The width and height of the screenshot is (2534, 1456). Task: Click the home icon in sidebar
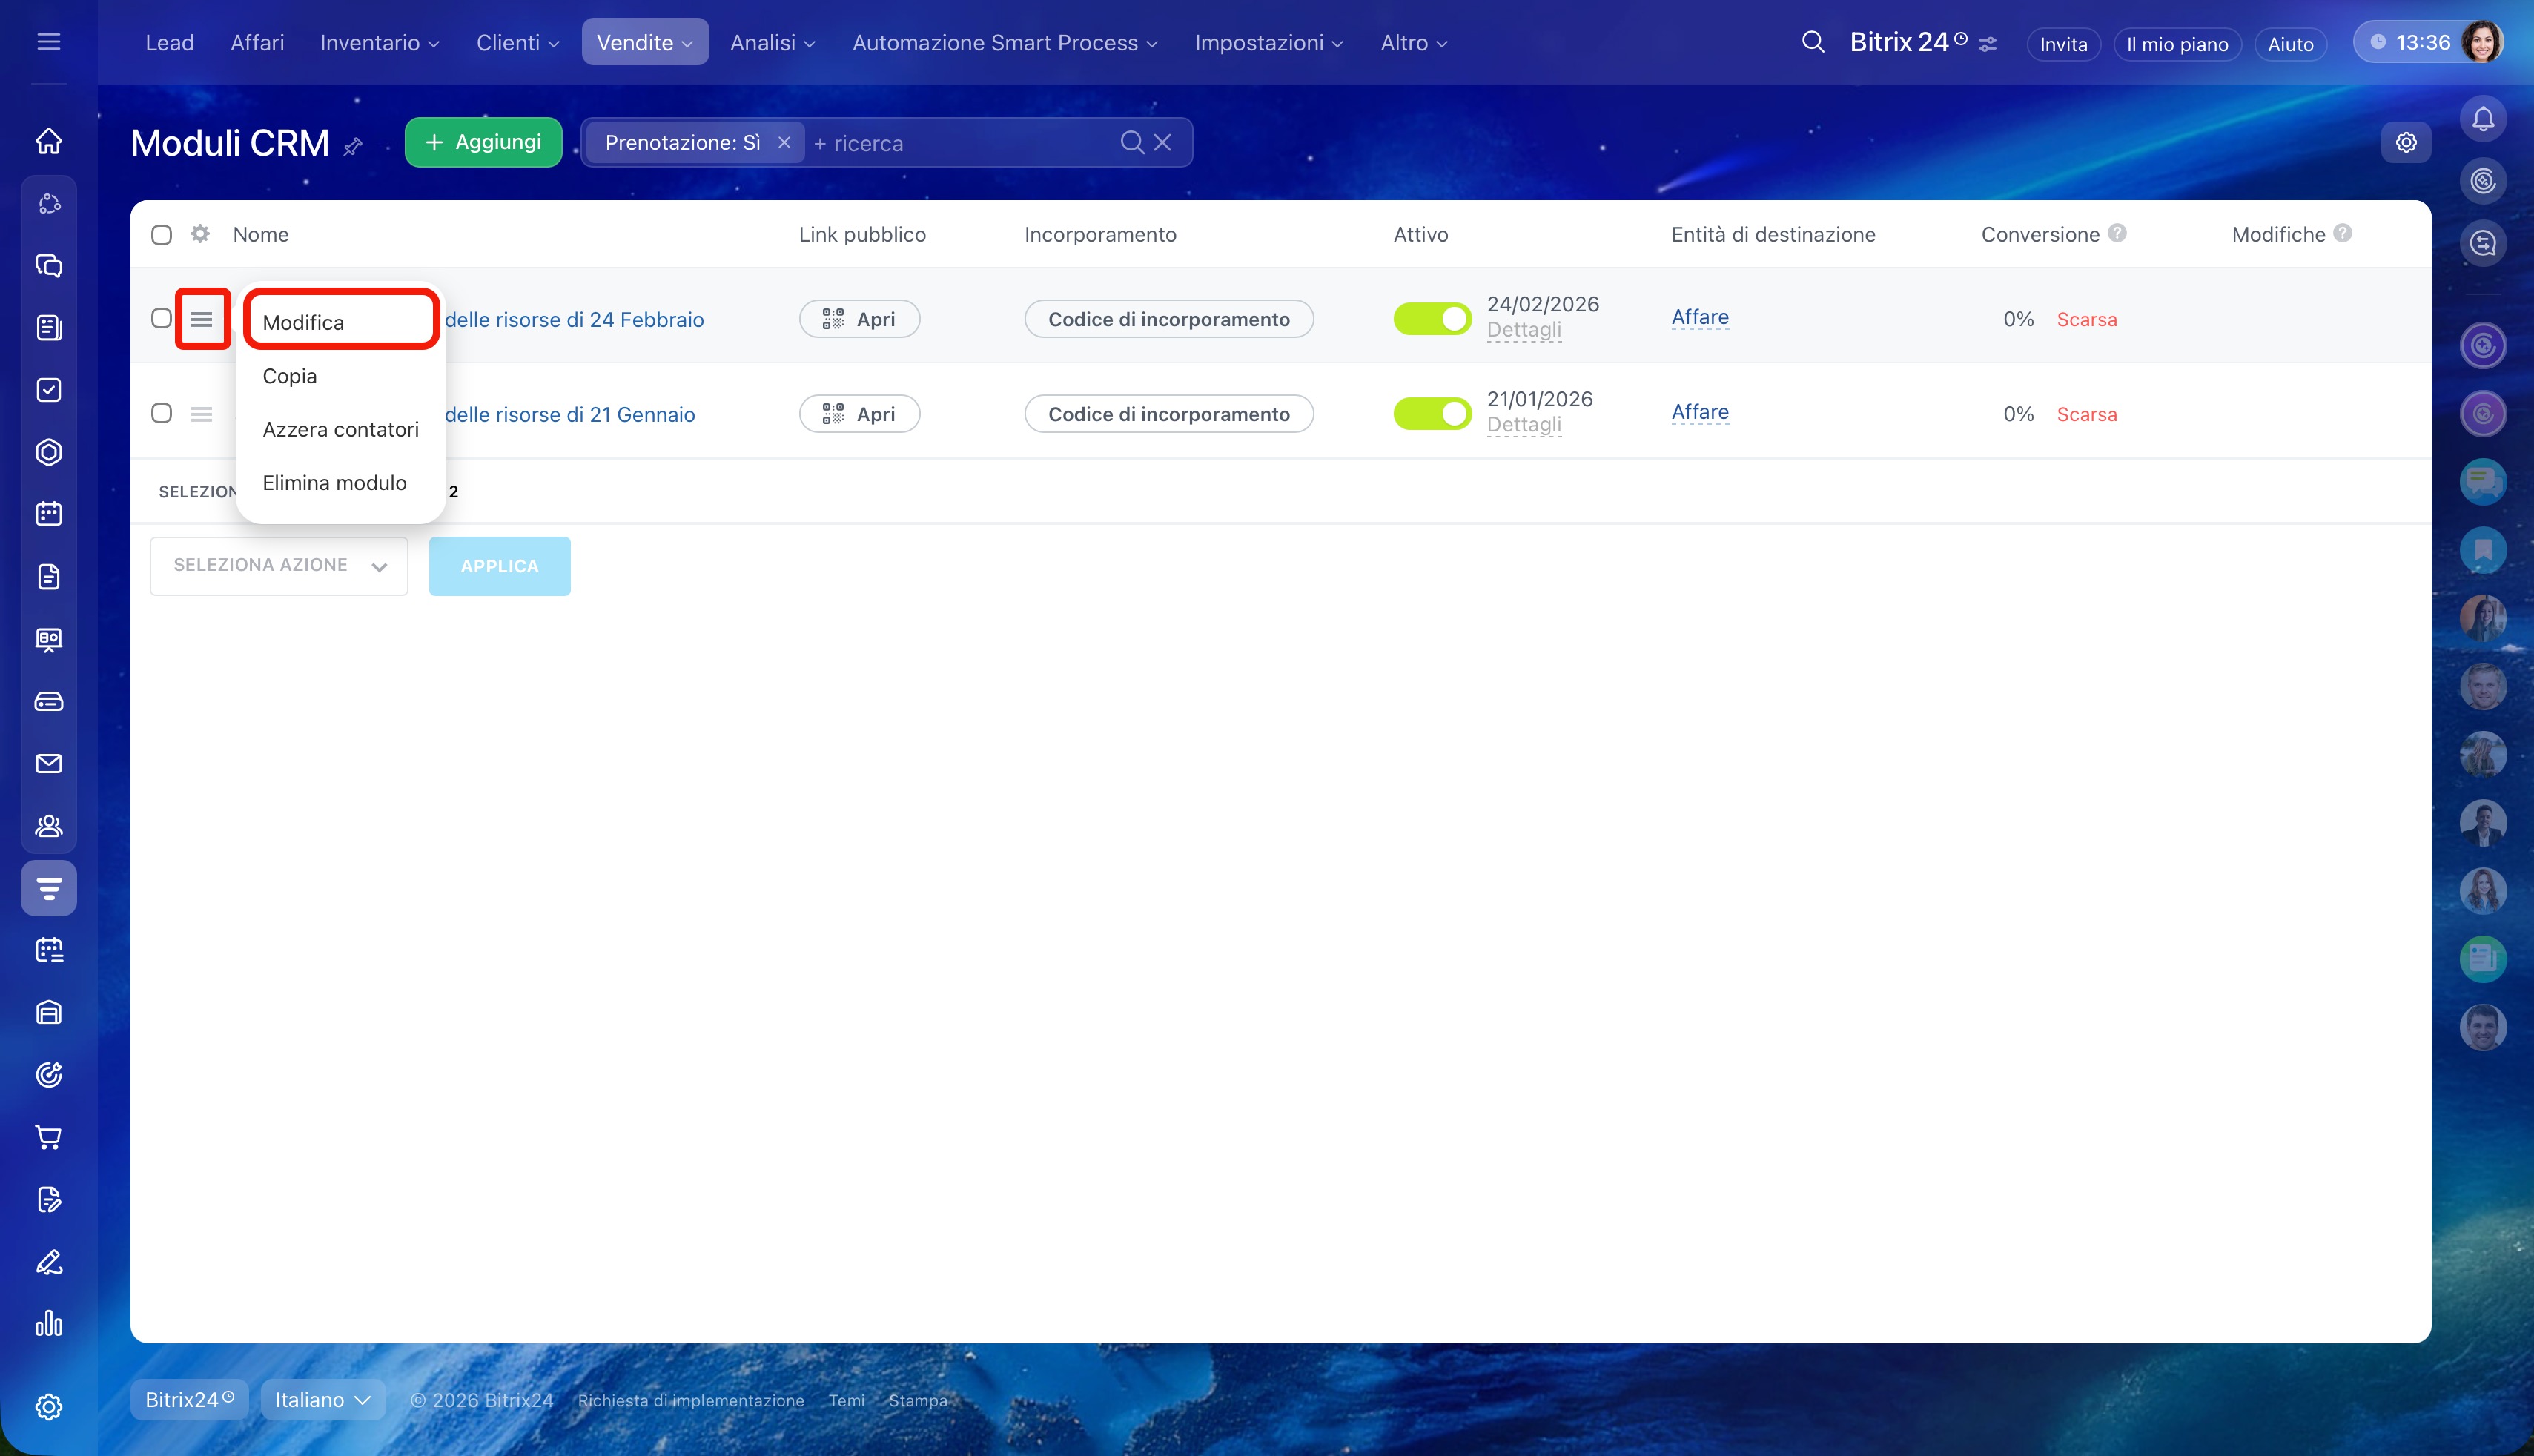[x=48, y=141]
